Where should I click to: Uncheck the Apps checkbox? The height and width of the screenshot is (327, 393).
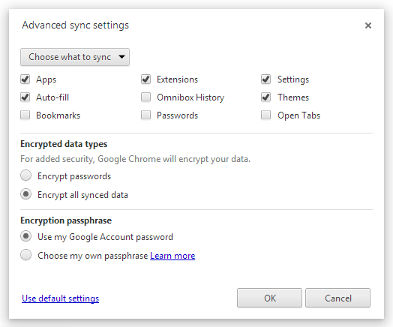[x=25, y=79]
